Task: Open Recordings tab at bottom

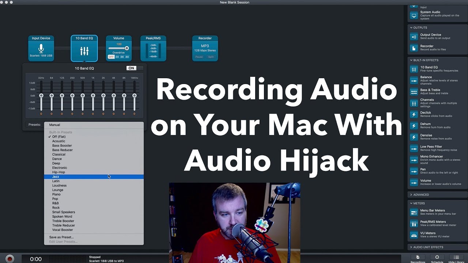Action: point(418,259)
